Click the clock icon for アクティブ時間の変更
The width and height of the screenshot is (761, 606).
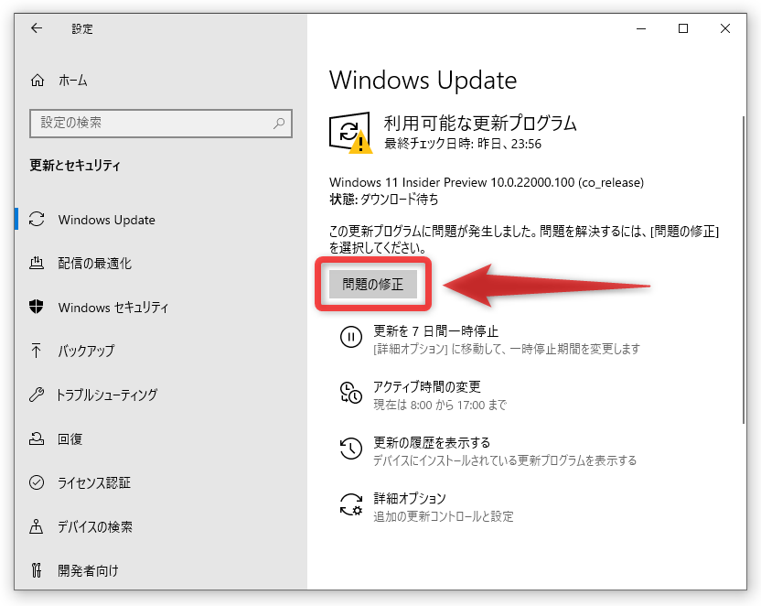[x=351, y=393]
